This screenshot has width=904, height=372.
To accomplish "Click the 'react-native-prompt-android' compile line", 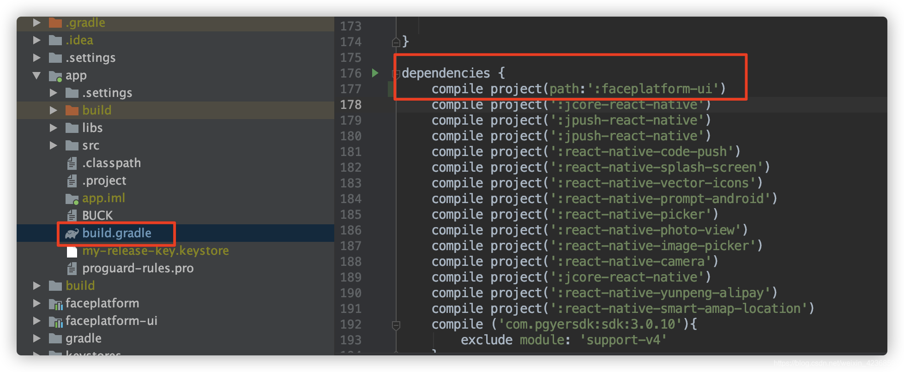I will tap(604, 198).
